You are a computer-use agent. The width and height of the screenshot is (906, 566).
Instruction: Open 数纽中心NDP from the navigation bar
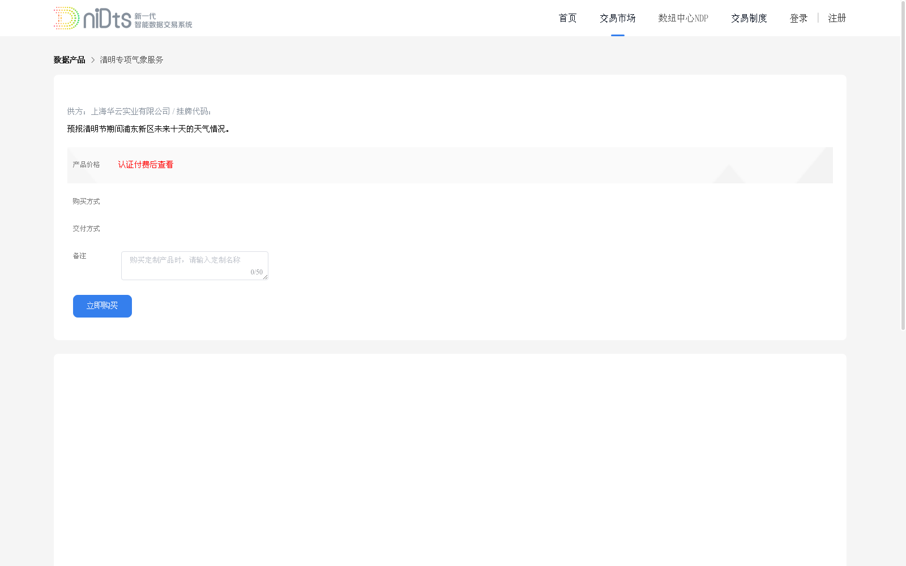point(683,18)
